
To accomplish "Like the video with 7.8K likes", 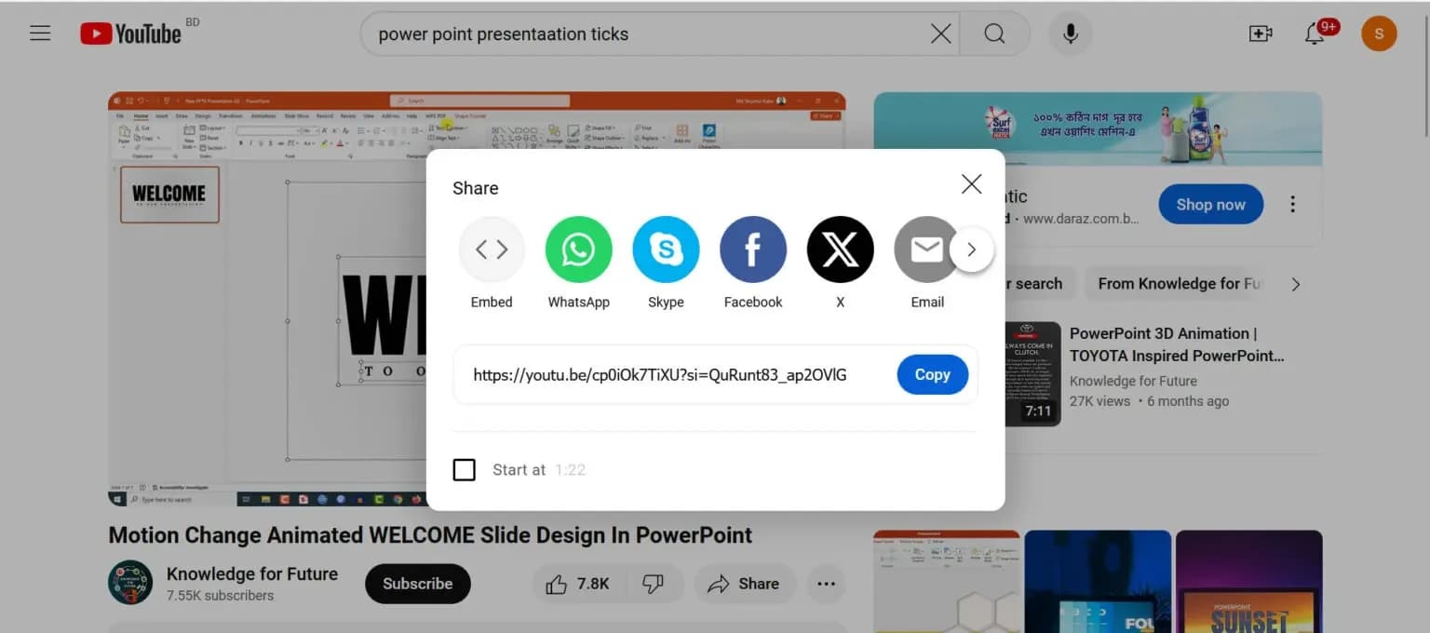I will pyautogui.click(x=580, y=584).
